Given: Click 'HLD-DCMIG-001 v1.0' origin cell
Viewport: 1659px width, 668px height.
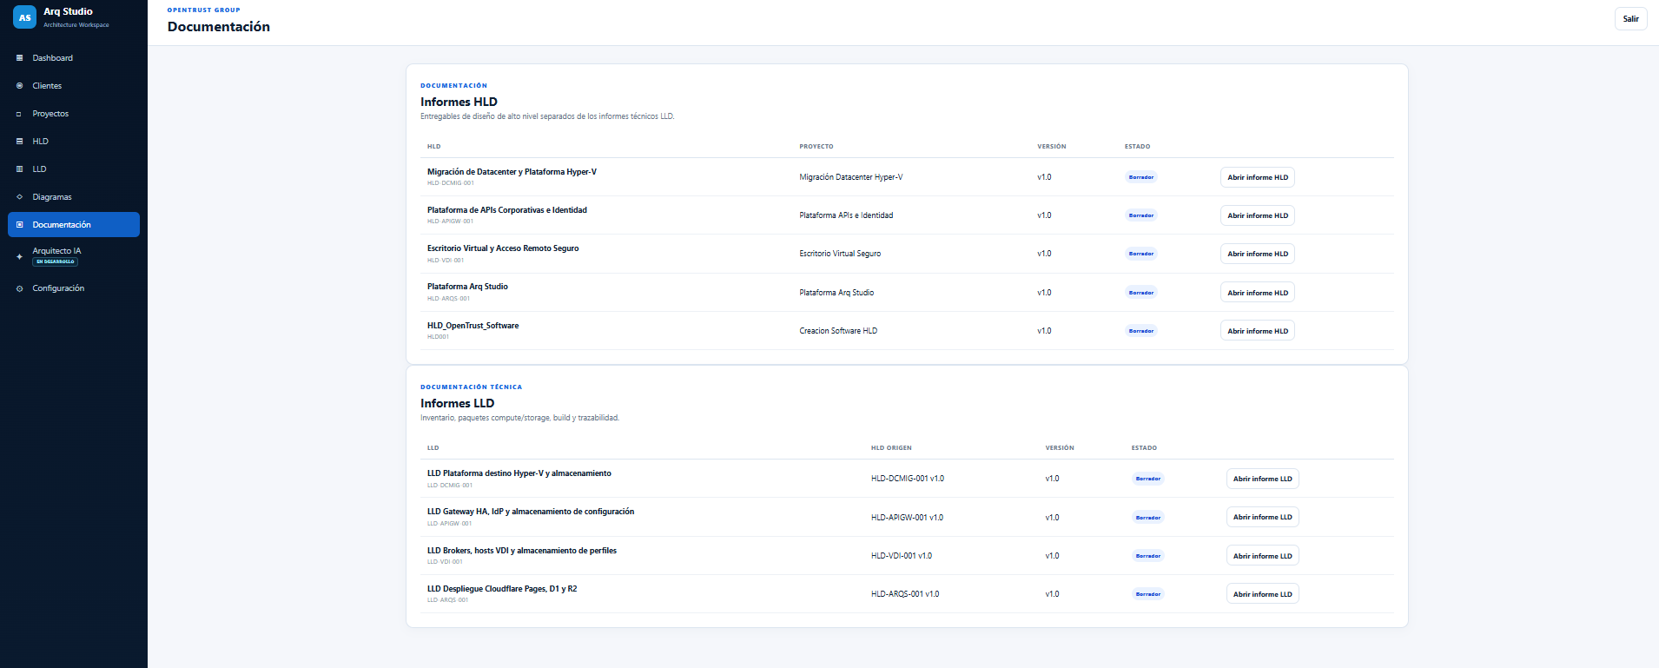Looking at the screenshot, I should 908,479.
